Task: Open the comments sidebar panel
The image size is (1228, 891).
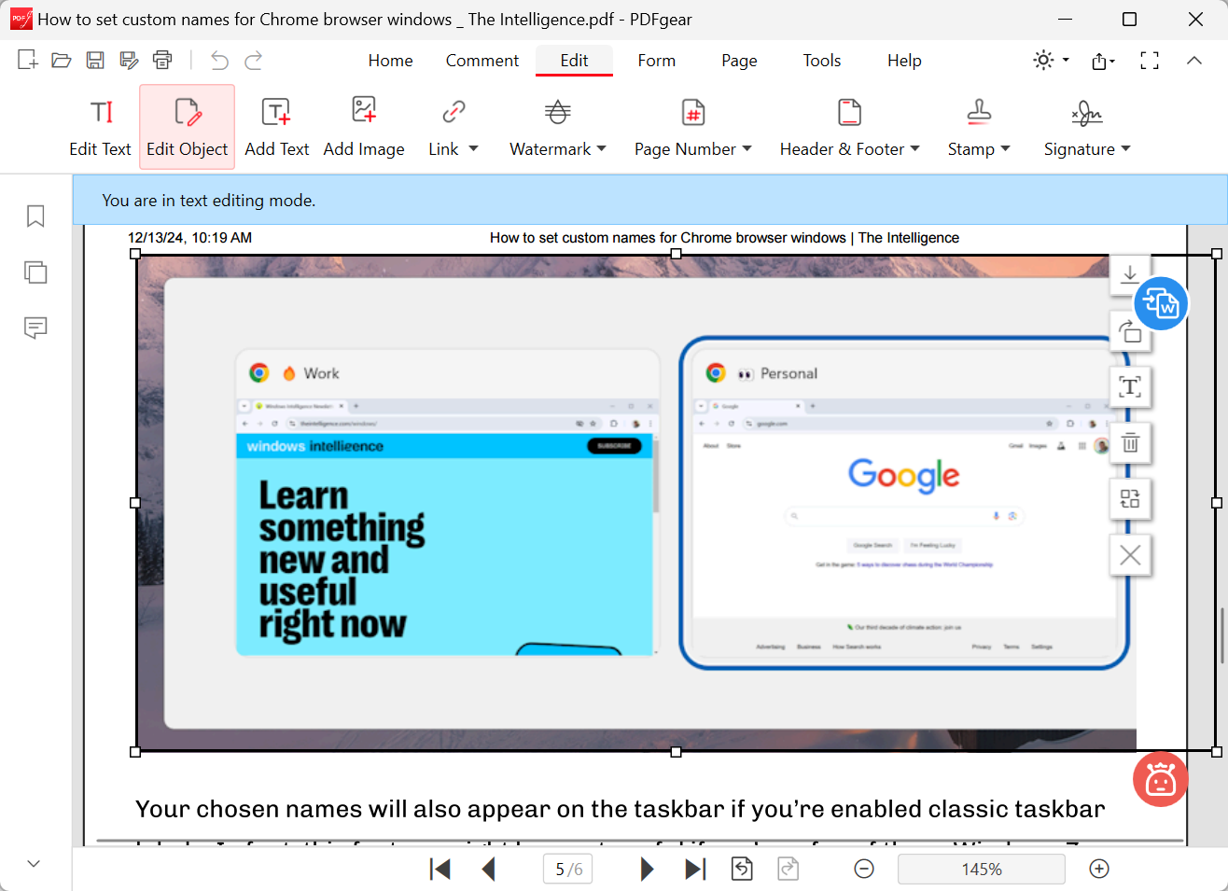Action: coord(35,327)
